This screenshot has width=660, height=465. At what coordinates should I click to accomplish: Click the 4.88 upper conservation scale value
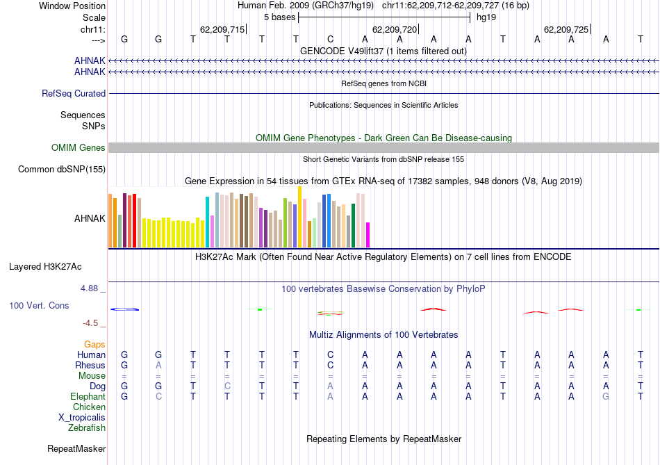coord(89,288)
